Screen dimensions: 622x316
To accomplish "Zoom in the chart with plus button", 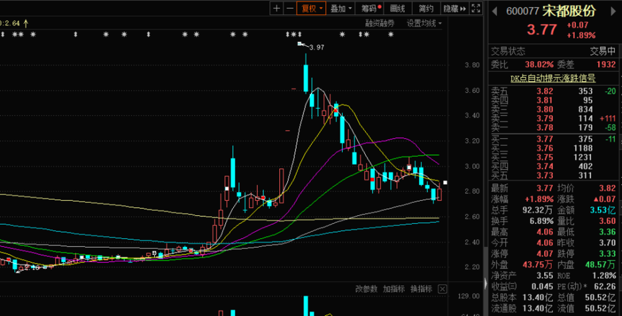I will 277,8.
